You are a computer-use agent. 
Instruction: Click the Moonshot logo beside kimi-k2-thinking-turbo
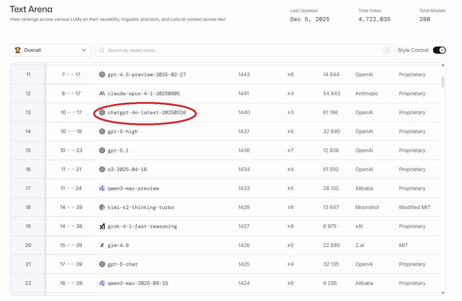(102, 207)
